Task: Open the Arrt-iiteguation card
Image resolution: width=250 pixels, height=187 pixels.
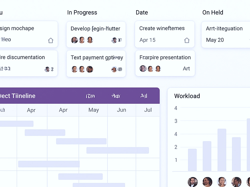Action: point(225,34)
